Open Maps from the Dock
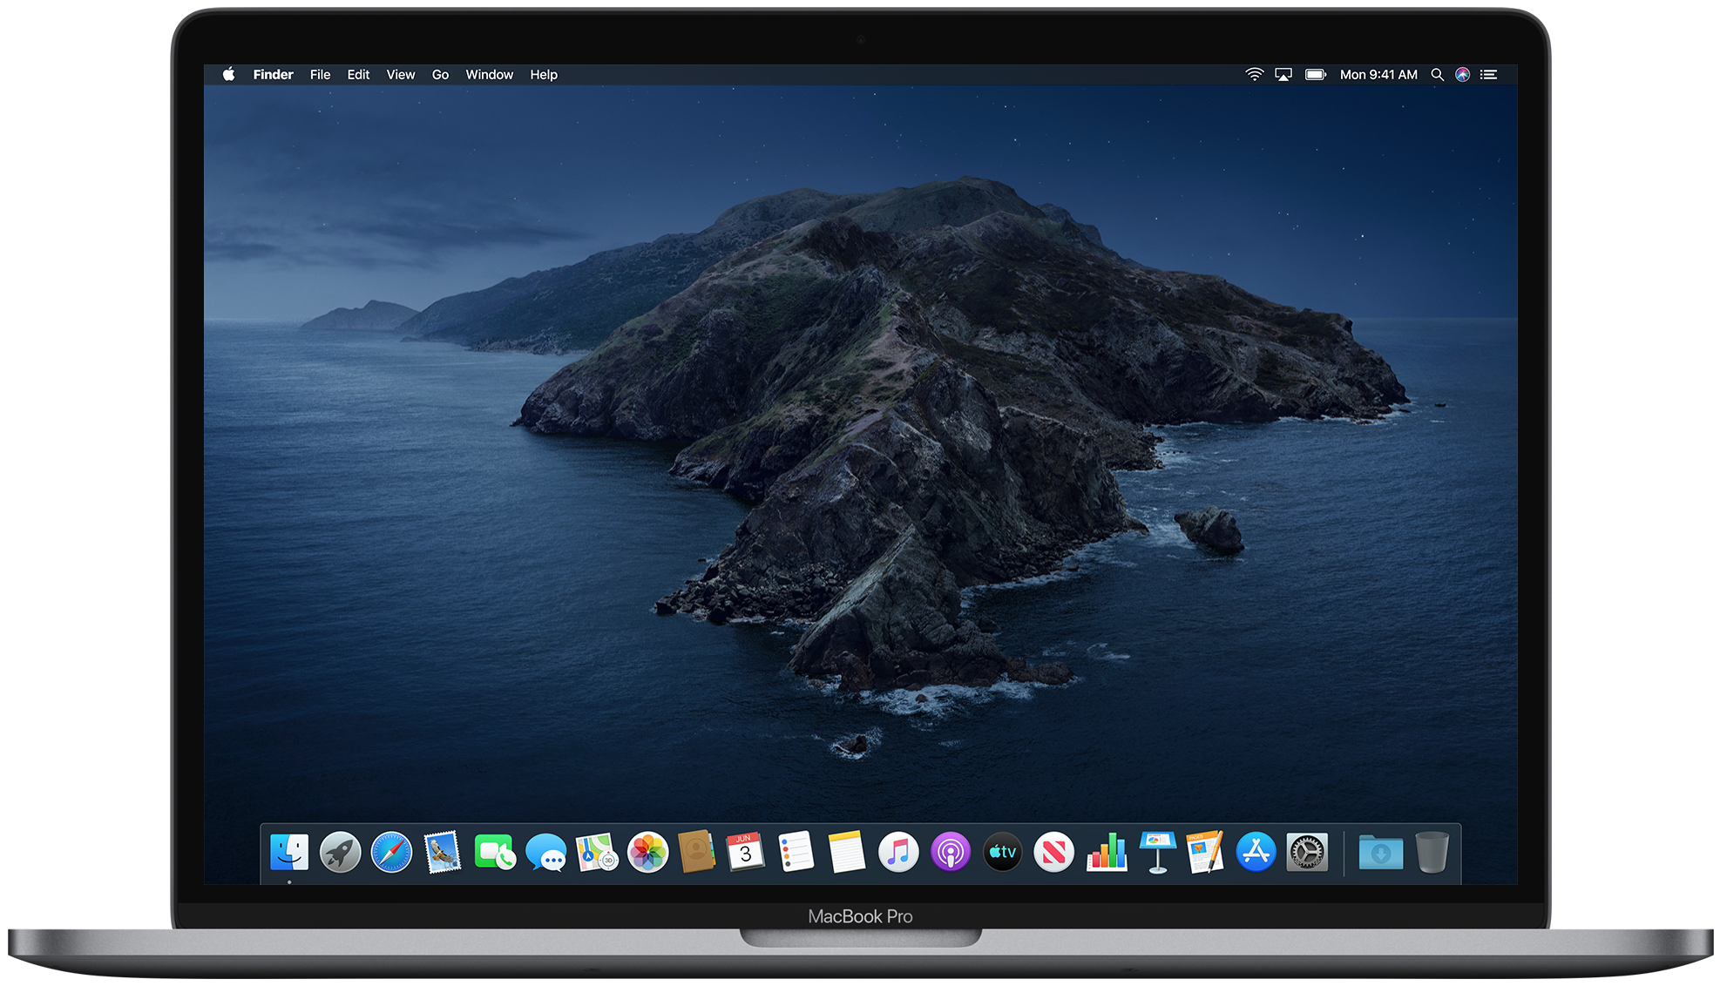 pyautogui.click(x=597, y=852)
